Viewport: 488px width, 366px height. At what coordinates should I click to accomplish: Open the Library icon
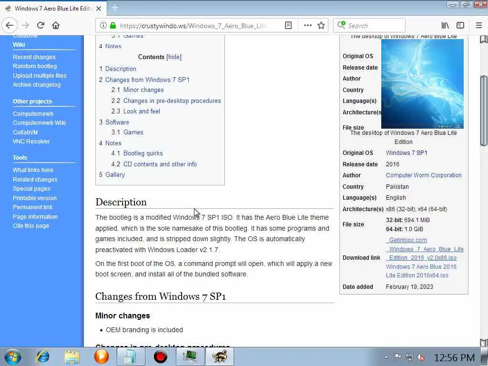point(445,26)
